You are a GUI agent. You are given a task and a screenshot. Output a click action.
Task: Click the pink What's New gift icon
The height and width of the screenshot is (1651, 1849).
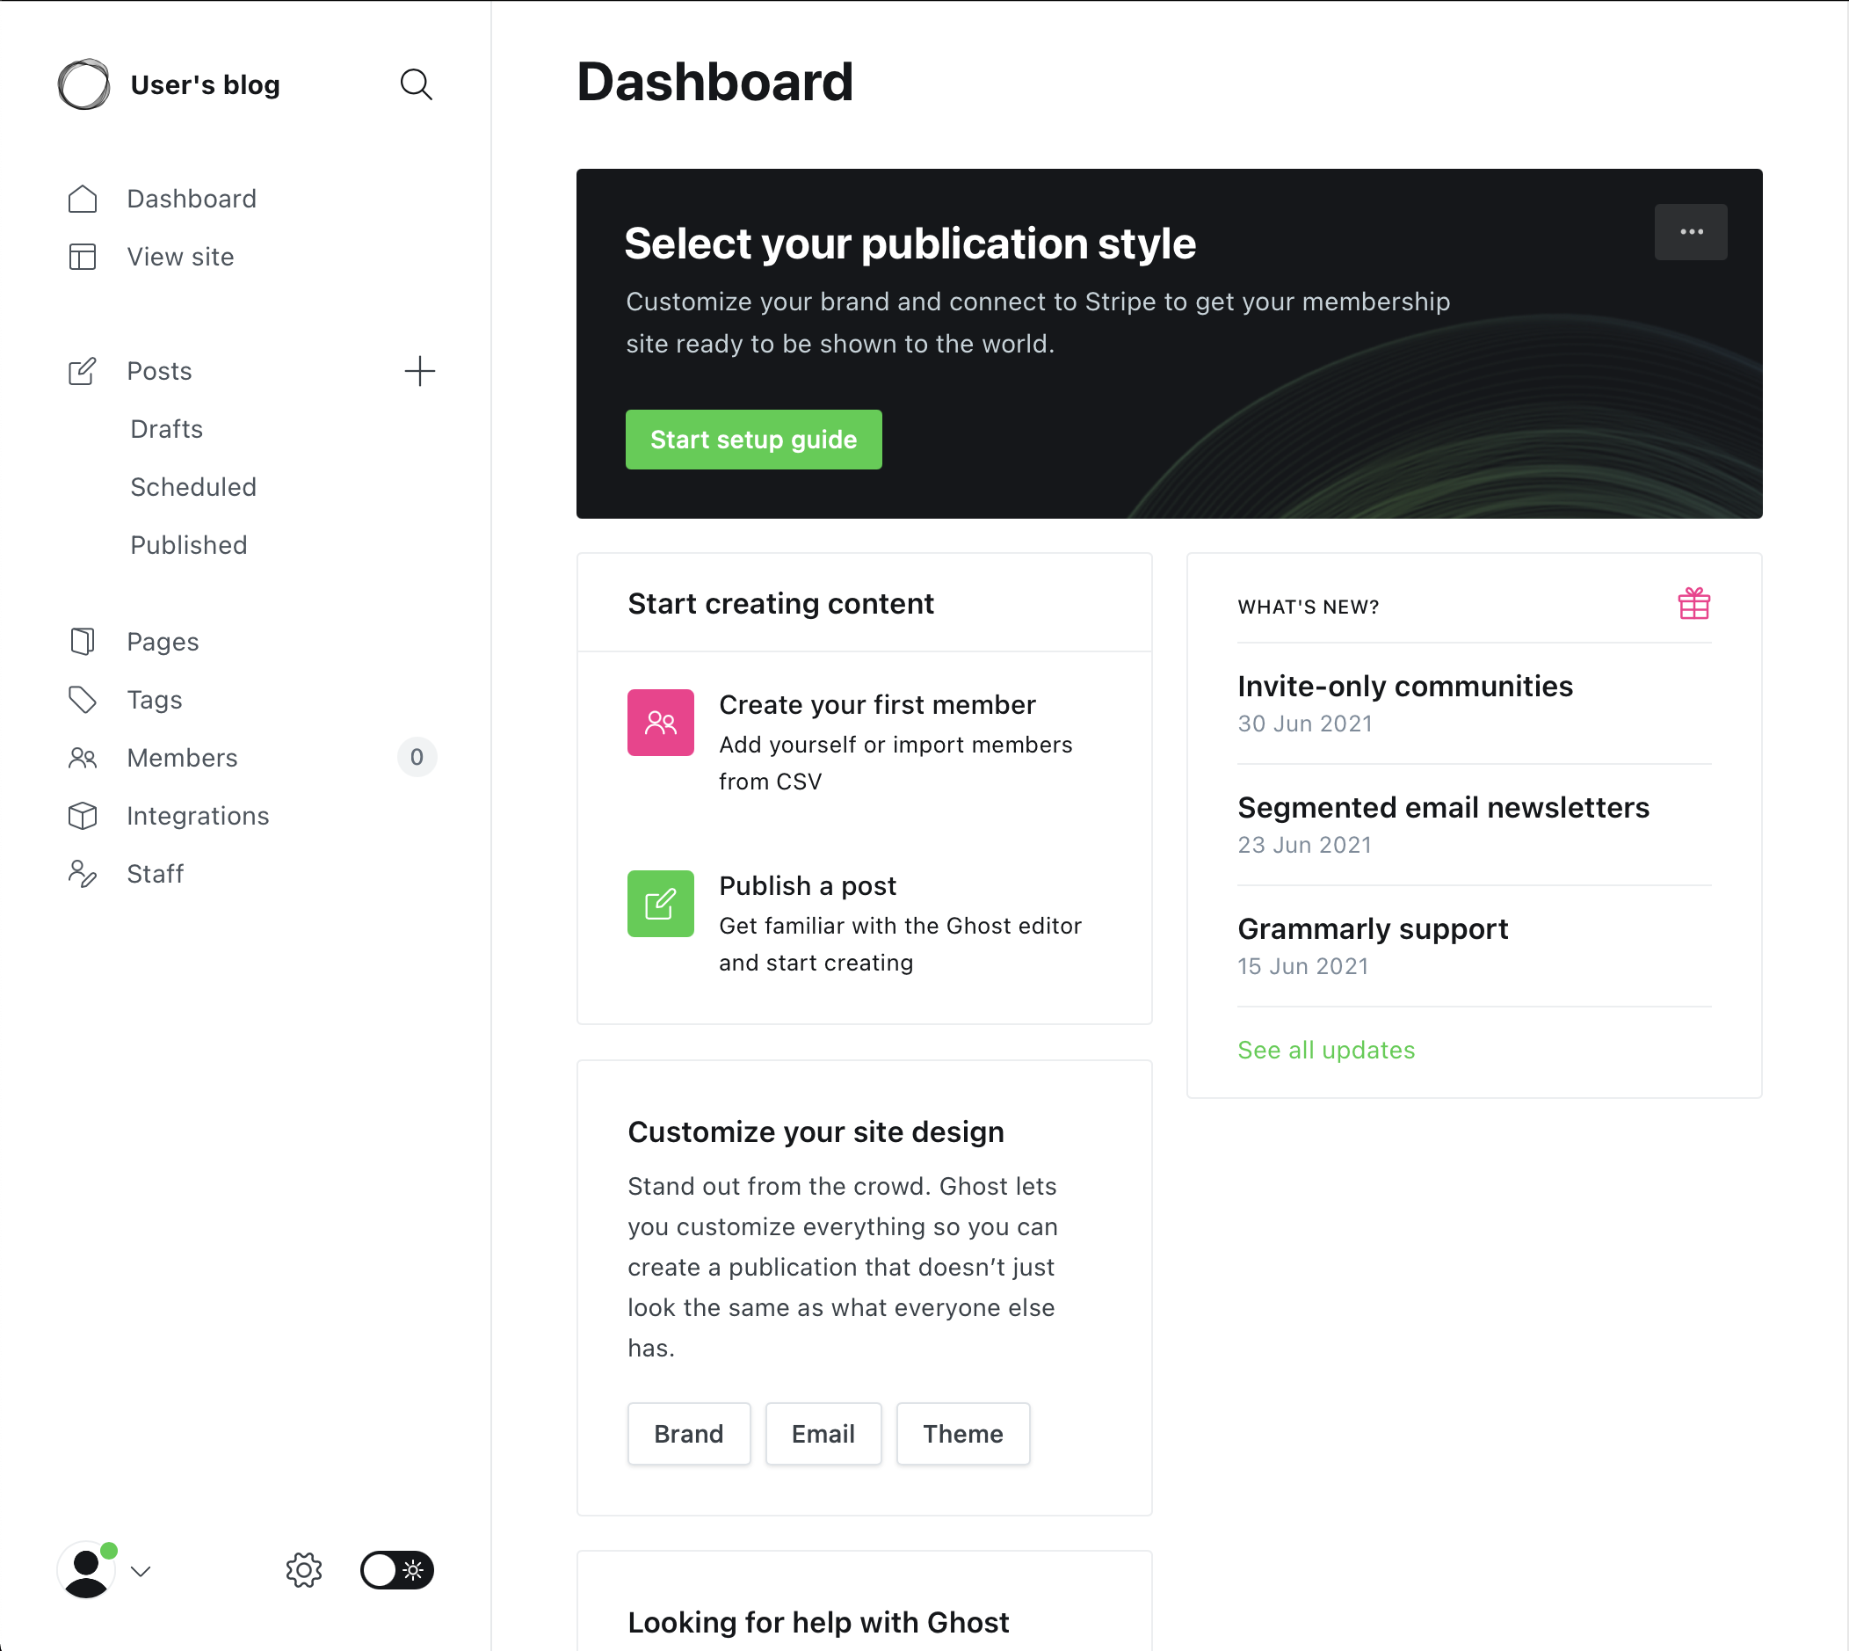point(1693,604)
